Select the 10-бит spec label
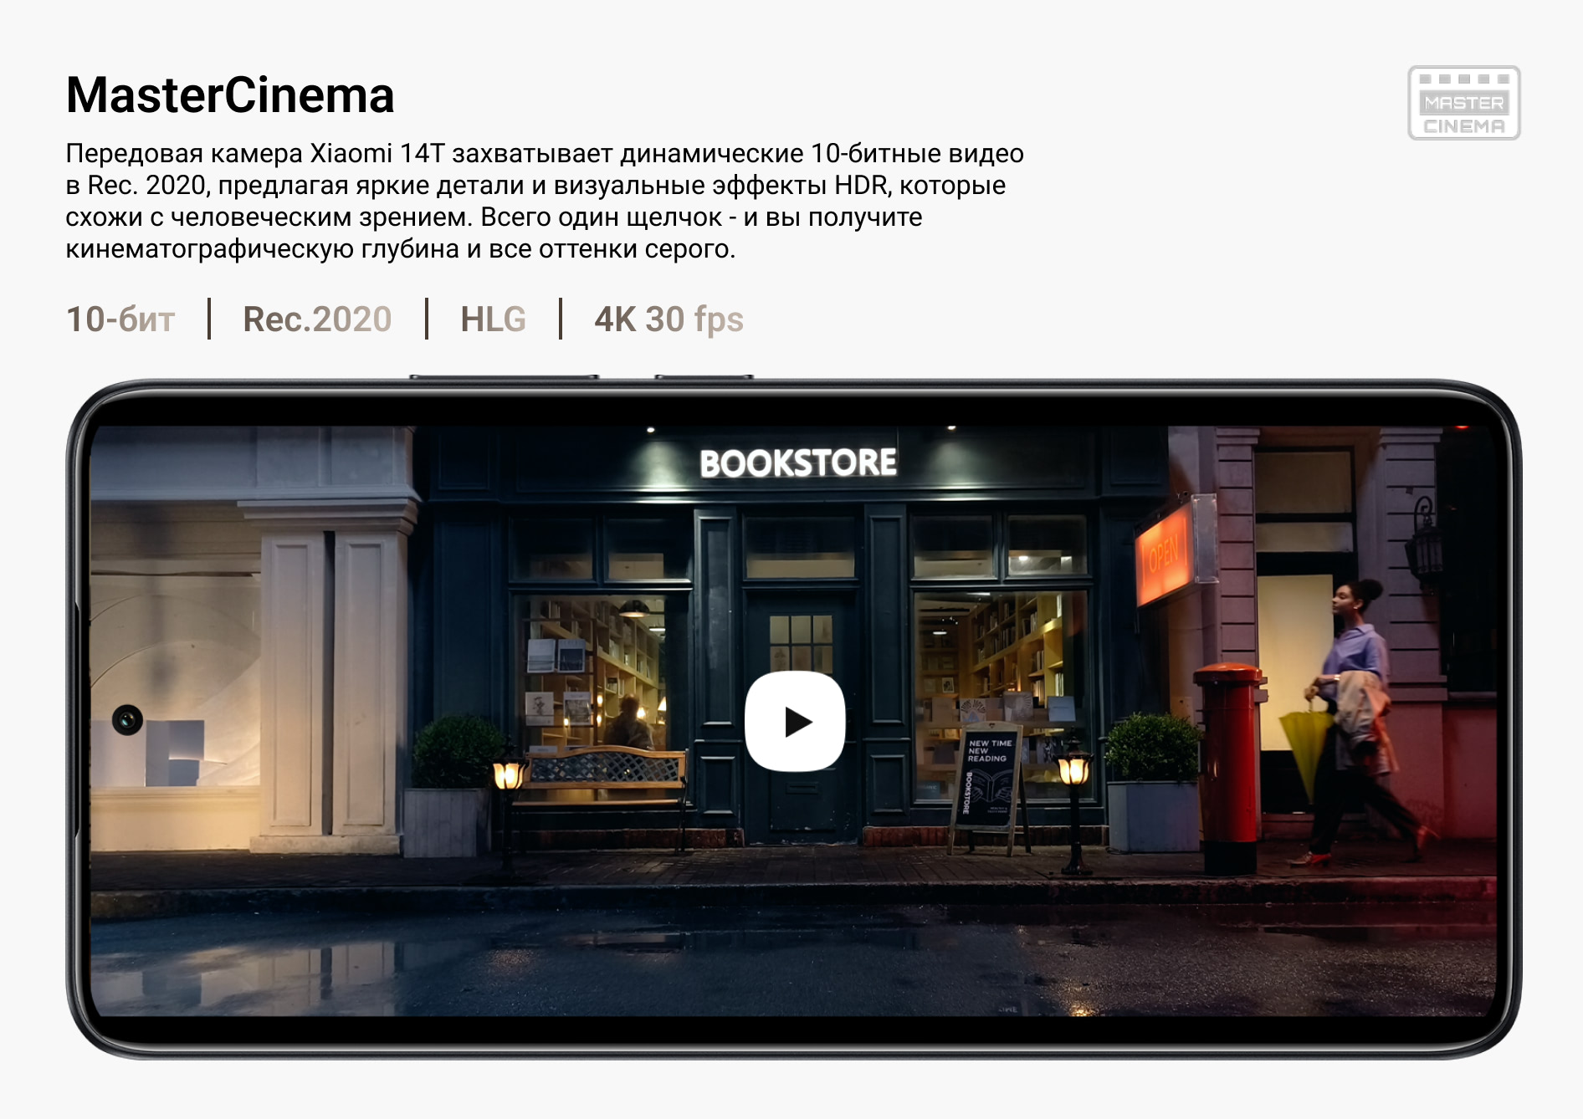The width and height of the screenshot is (1583, 1119). pos(120,319)
